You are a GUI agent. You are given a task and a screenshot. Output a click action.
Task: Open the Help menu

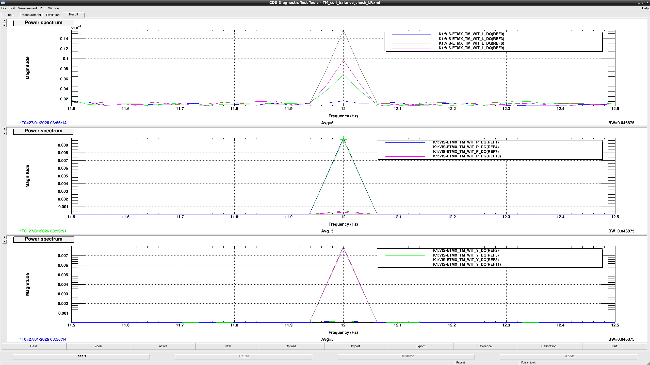[x=645, y=8]
